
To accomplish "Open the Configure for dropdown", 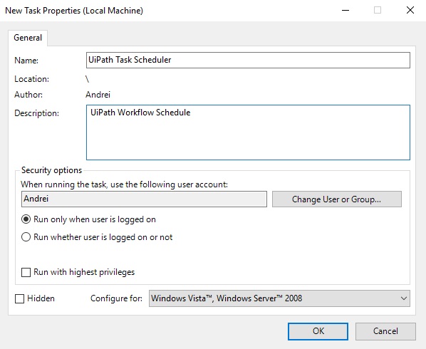I will coord(279,298).
